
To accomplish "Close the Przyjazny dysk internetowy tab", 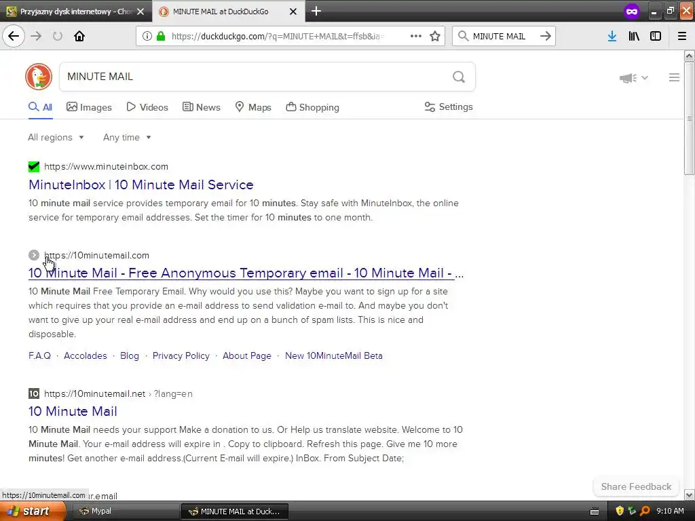I will pos(140,12).
